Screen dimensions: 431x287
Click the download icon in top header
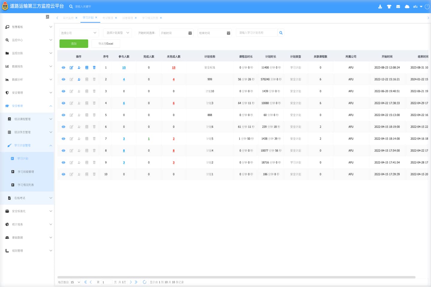[x=380, y=7]
